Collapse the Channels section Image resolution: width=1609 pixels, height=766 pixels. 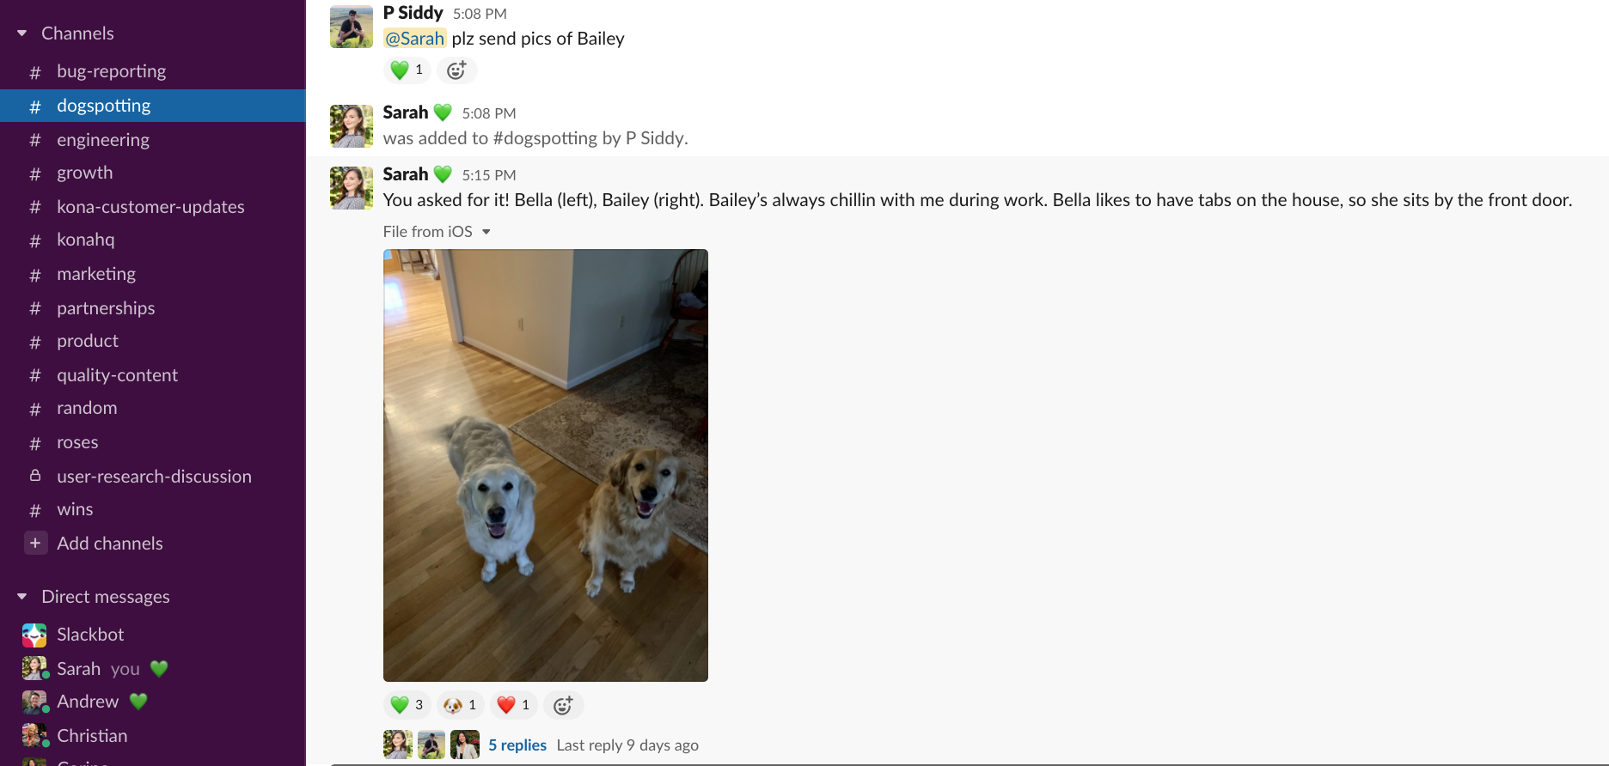click(22, 33)
